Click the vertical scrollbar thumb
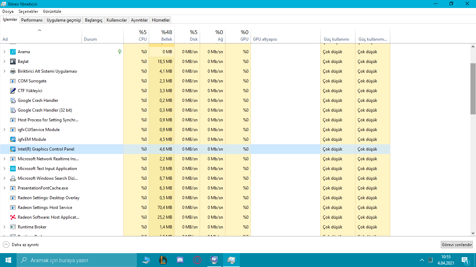476x267 pixels. (x=473, y=89)
